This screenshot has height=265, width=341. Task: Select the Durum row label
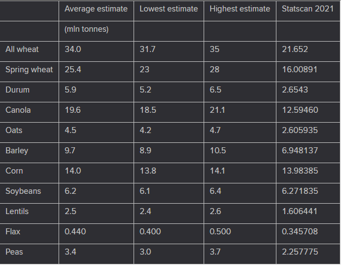tap(18, 90)
